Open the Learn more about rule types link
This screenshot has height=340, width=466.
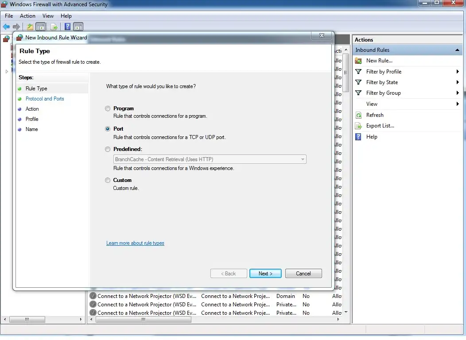point(135,243)
